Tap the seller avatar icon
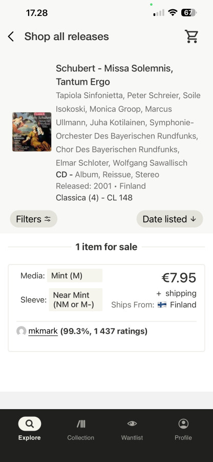The width and height of the screenshot is (213, 462). coord(22,331)
